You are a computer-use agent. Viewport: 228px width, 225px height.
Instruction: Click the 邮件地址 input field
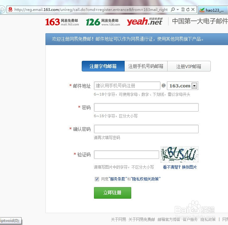tap(127, 86)
